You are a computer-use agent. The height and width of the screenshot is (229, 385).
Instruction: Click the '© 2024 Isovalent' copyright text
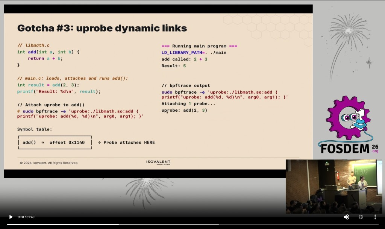click(49, 163)
